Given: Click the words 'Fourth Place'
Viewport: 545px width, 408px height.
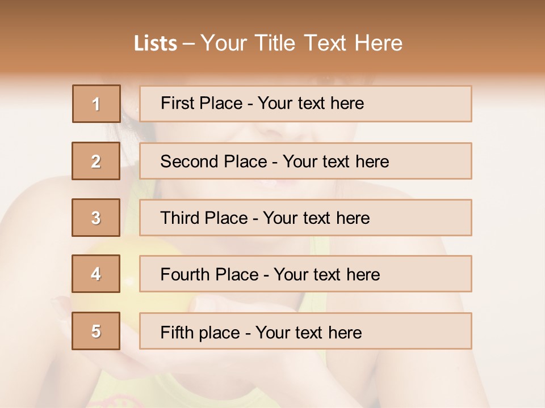Looking at the screenshot, I should click(209, 275).
